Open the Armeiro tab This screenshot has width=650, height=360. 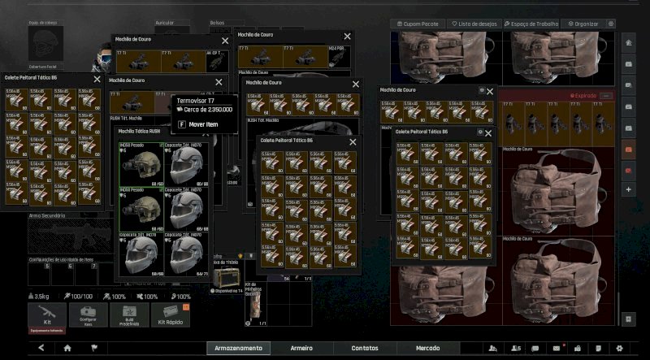click(301, 348)
